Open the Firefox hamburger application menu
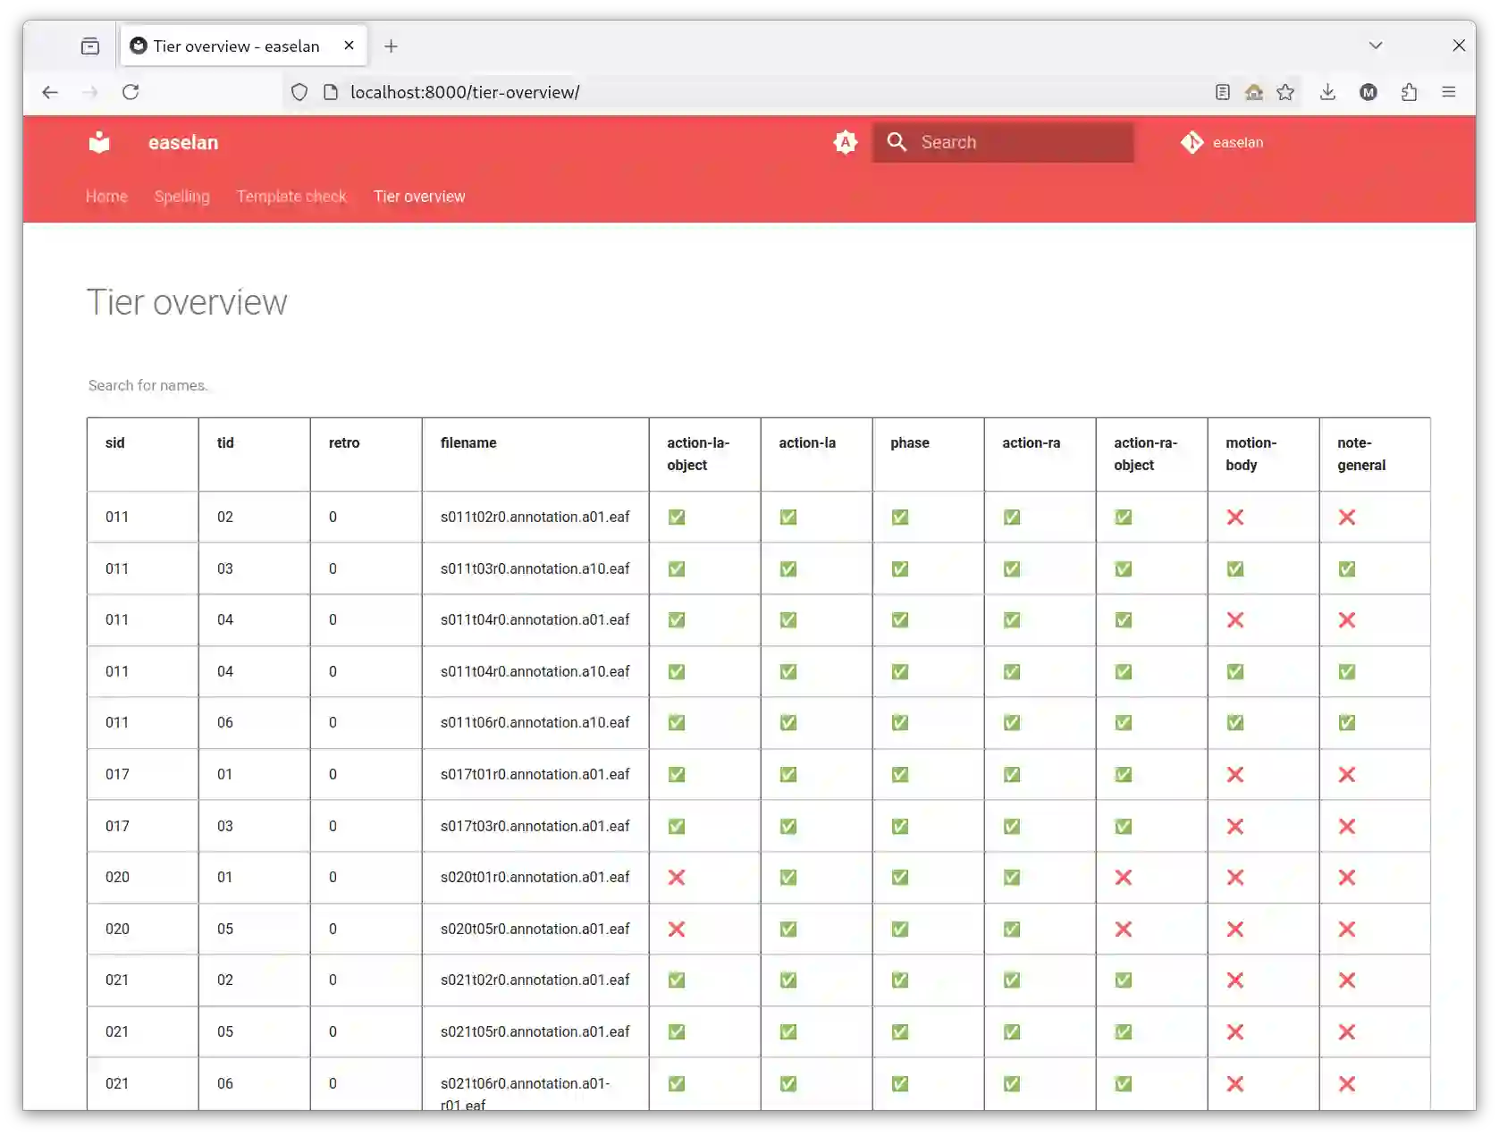Image resolution: width=1499 pixels, height=1136 pixels. 1449,92
